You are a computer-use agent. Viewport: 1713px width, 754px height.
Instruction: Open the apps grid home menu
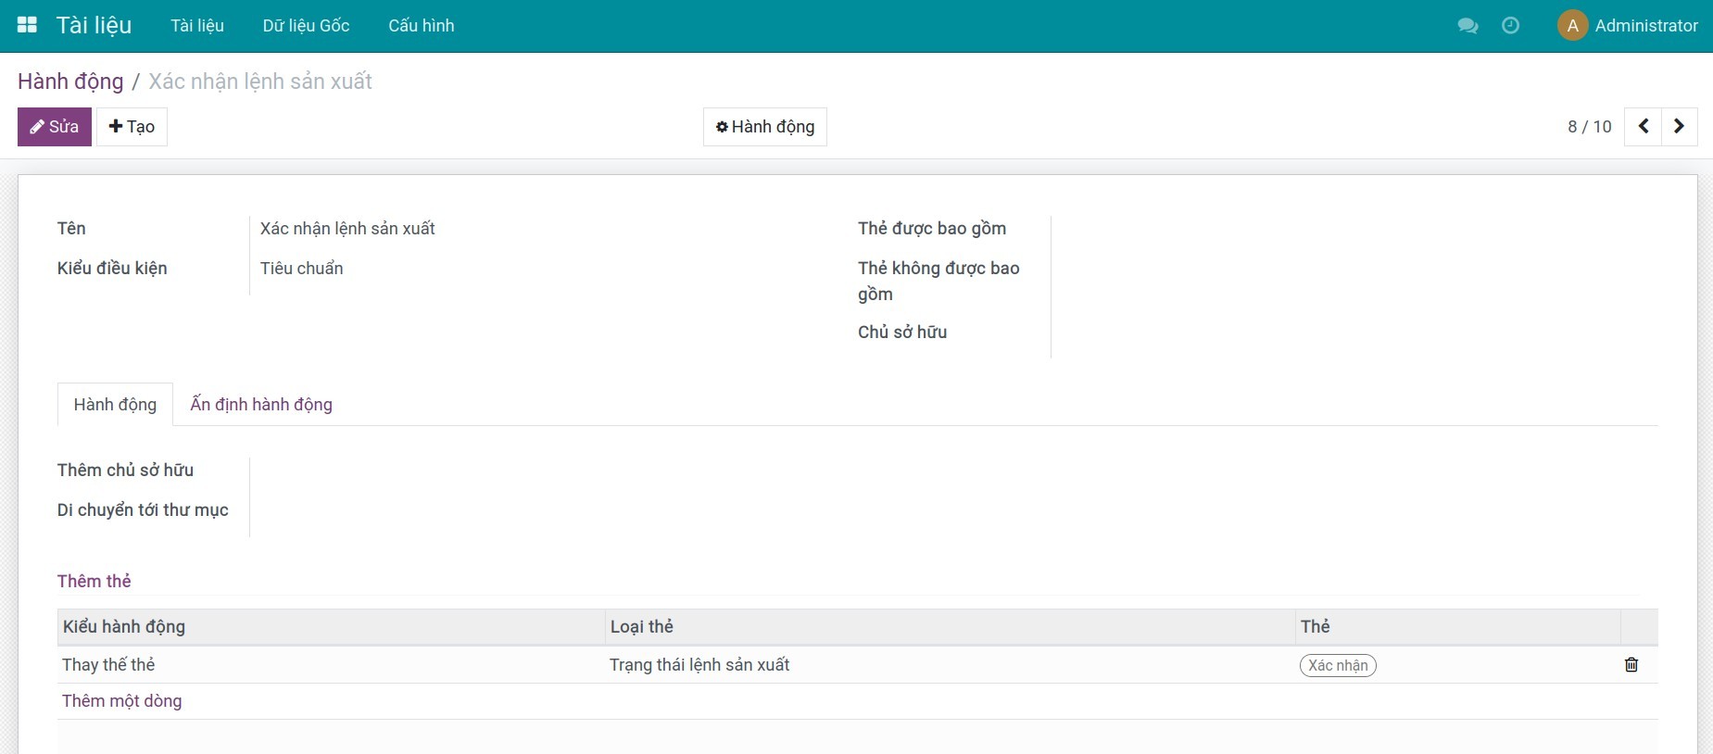[27, 25]
